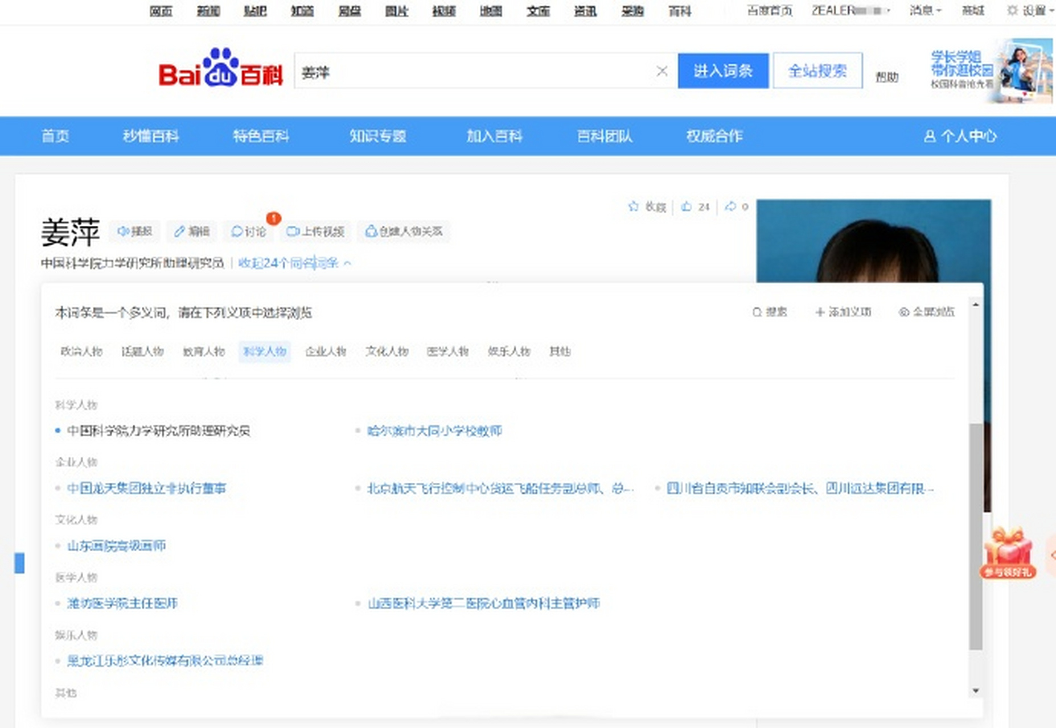Click the plus icon to 添加义项

820,312
